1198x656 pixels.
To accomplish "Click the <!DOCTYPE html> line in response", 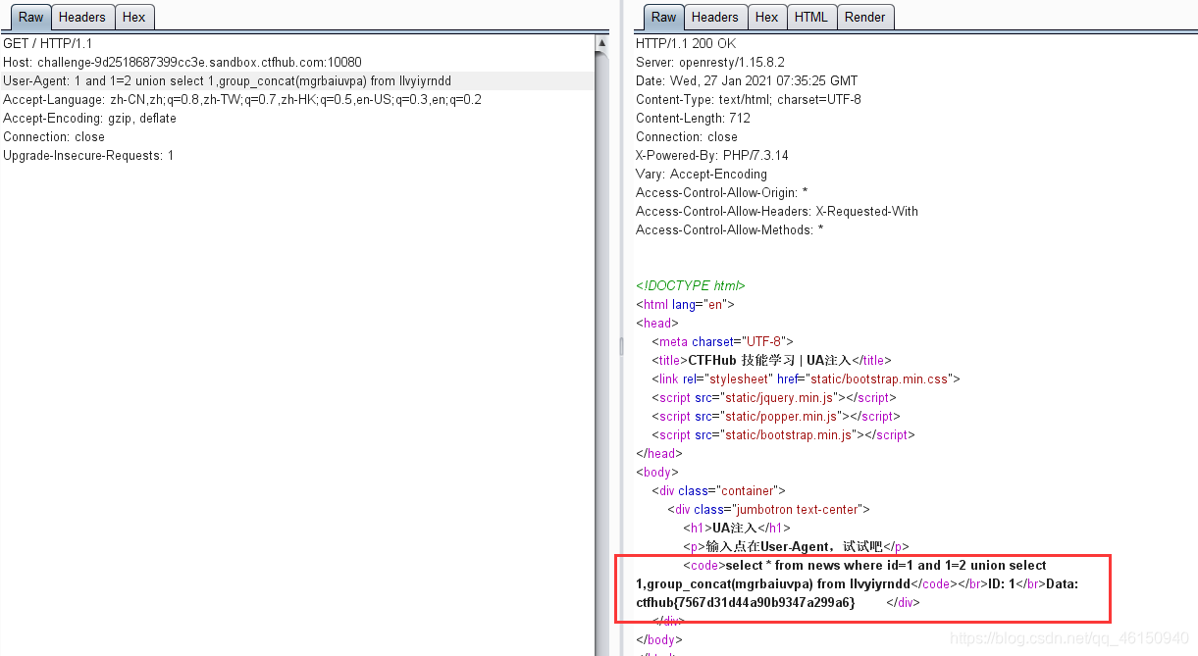I will (x=691, y=285).
